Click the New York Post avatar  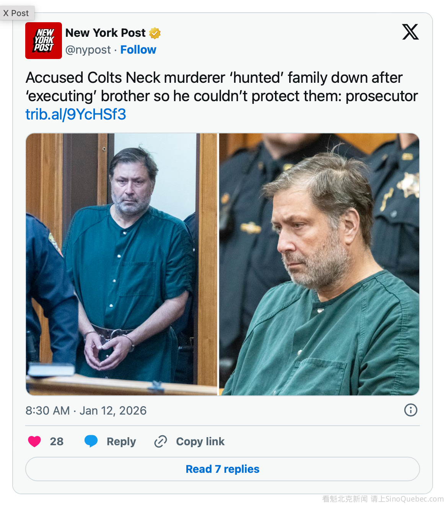tap(44, 41)
